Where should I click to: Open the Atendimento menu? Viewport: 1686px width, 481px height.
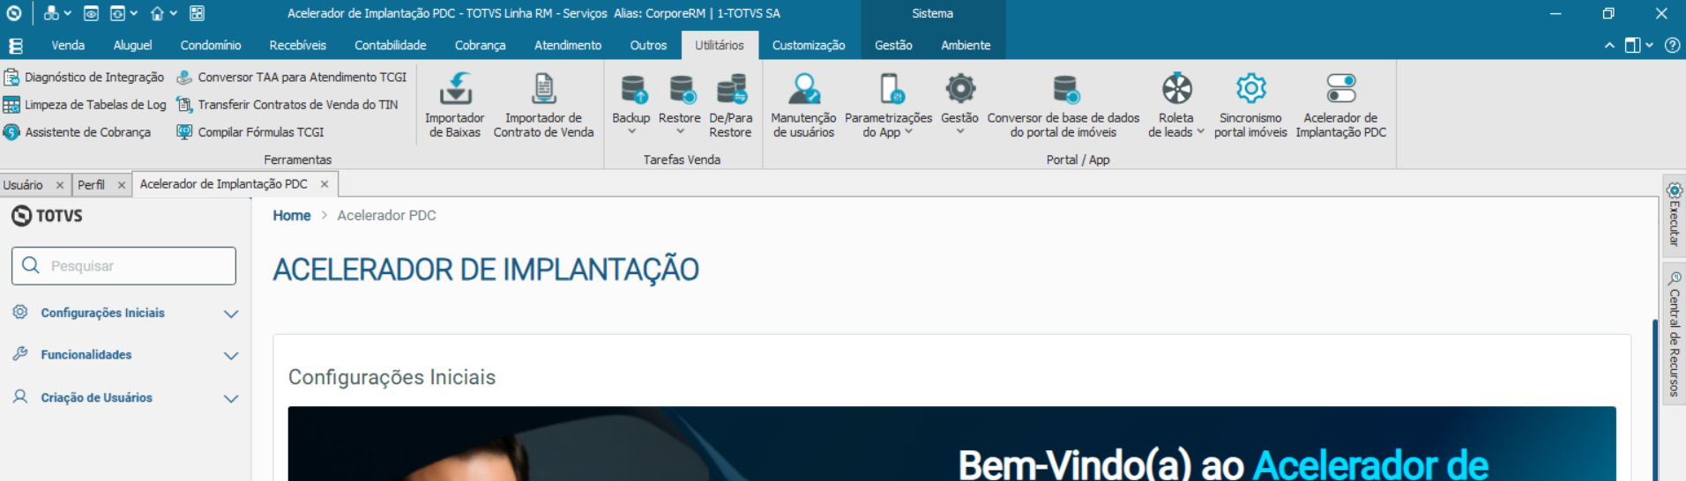click(568, 45)
